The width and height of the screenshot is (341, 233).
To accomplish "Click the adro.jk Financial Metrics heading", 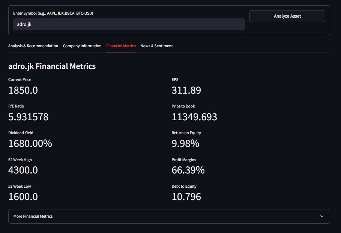I will 52,66.
